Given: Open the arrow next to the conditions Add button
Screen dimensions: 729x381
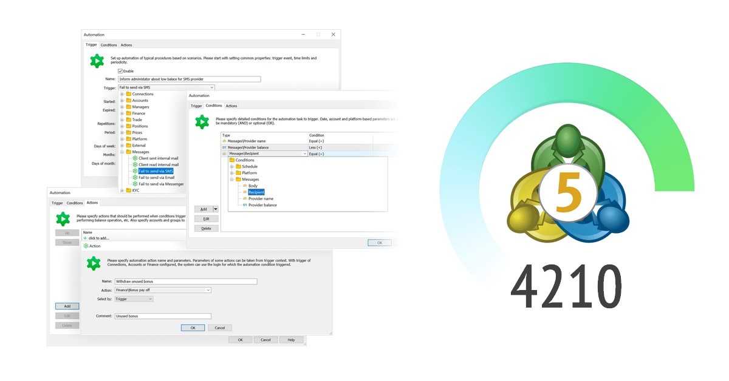Looking at the screenshot, I should (215, 209).
